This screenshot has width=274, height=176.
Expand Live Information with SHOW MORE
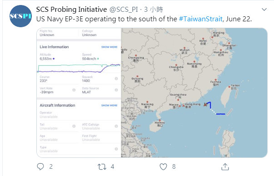[109, 47]
